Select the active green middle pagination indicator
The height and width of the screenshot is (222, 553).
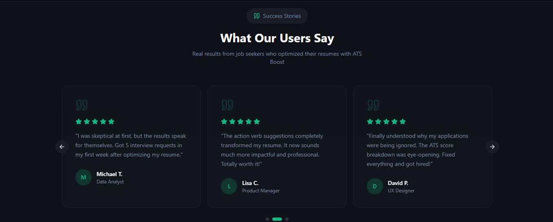277,219
